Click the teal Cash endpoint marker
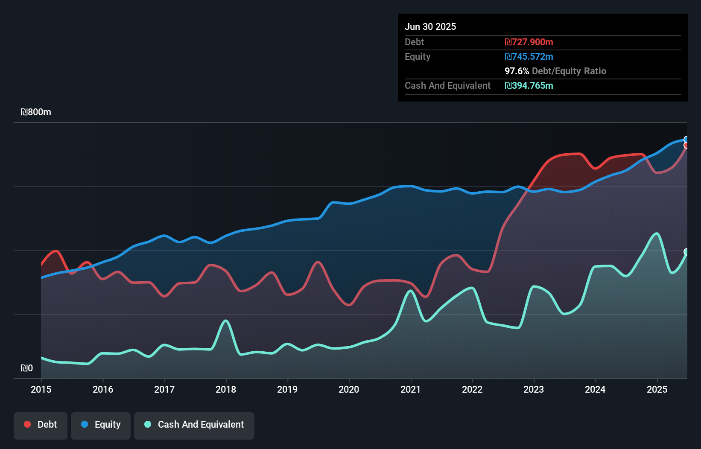 point(686,252)
